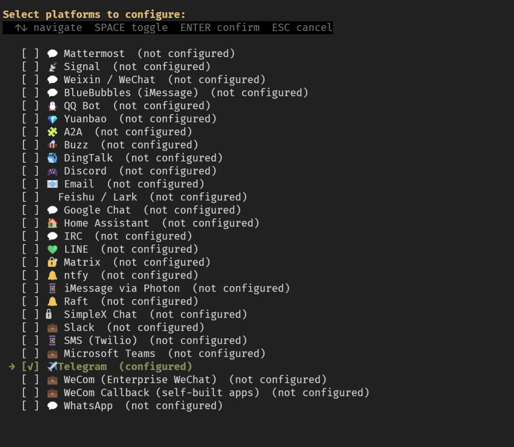The width and height of the screenshot is (514, 447).
Task: Click the green heart icon for LINE
Action: pos(53,250)
